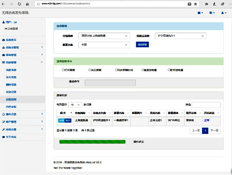Open 当前信息 submenu item

[11, 70]
